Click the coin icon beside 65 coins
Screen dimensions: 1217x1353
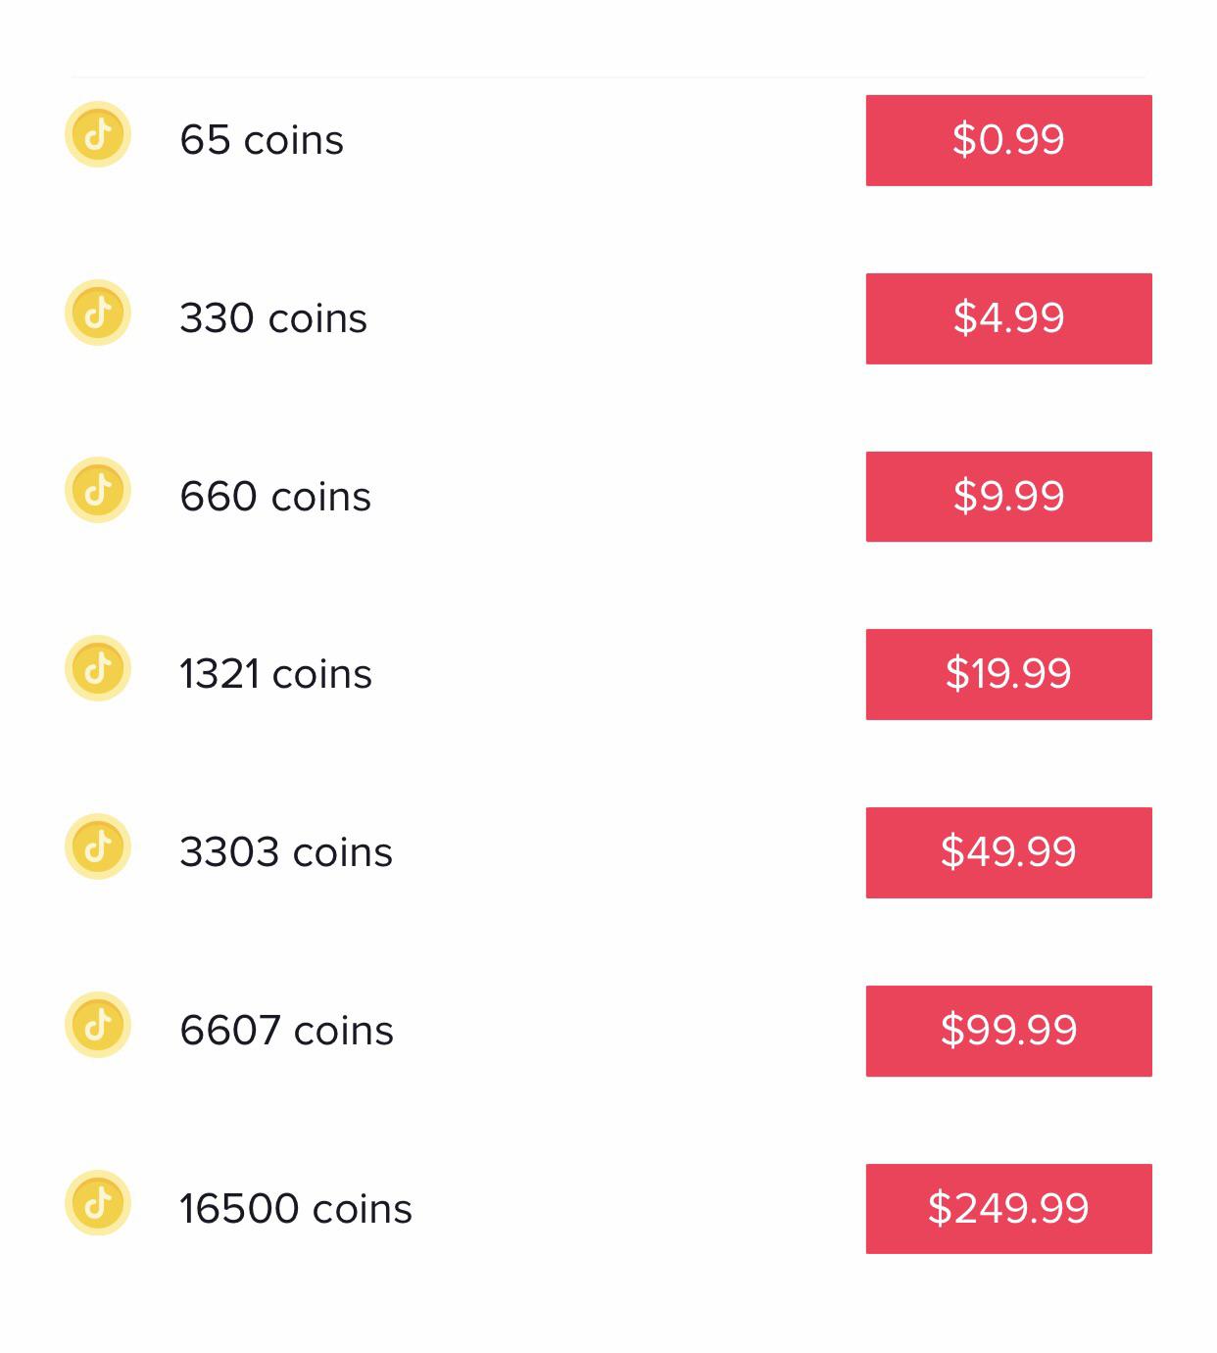(x=98, y=134)
